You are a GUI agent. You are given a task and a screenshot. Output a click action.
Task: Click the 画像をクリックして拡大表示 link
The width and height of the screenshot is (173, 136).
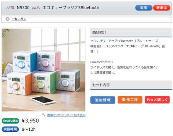pos(66,115)
